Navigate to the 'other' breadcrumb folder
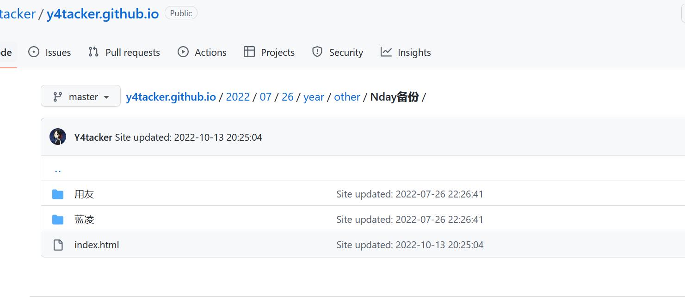The height and width of the screenshot is (299, 685). (x=347, y=97)
